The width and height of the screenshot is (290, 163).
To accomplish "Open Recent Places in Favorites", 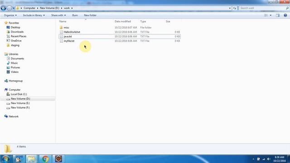I will click(x=19, y=36).
